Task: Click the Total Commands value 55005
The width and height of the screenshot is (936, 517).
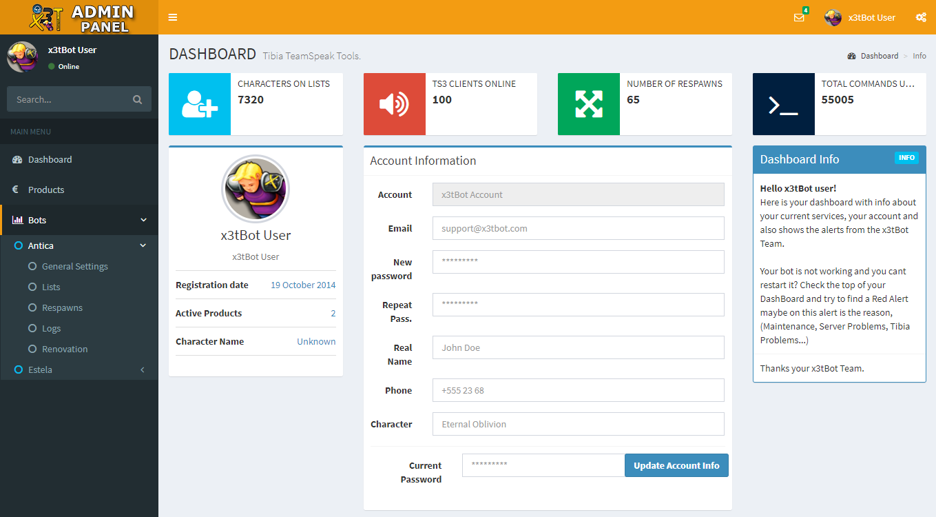Action: [x=838, y=99]
